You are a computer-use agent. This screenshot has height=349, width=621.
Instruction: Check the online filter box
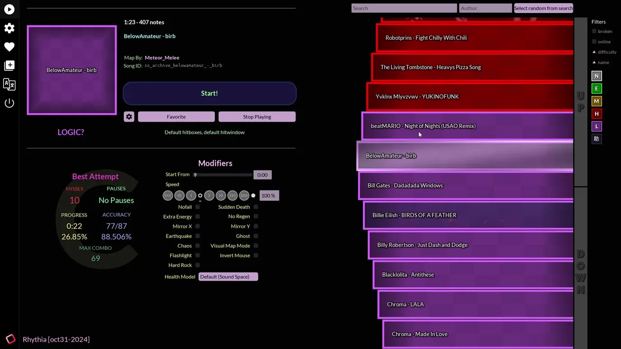[x=594, y=42]
